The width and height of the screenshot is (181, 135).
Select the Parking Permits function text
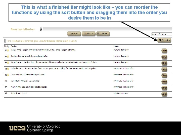29,87
